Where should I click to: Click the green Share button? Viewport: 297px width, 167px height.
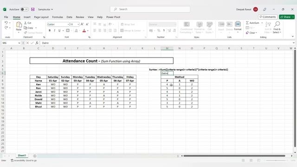pos(287,17)
